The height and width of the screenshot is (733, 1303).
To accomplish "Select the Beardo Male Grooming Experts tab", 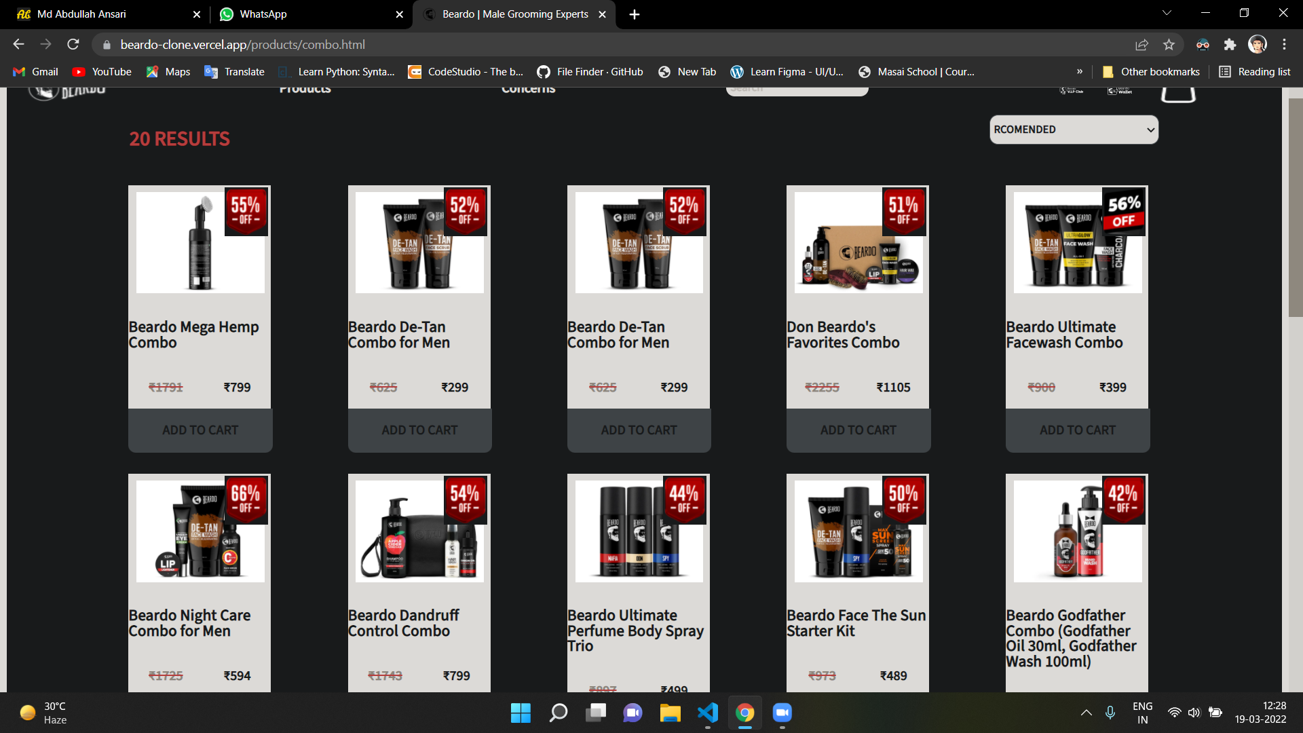I will pos(514,14).
